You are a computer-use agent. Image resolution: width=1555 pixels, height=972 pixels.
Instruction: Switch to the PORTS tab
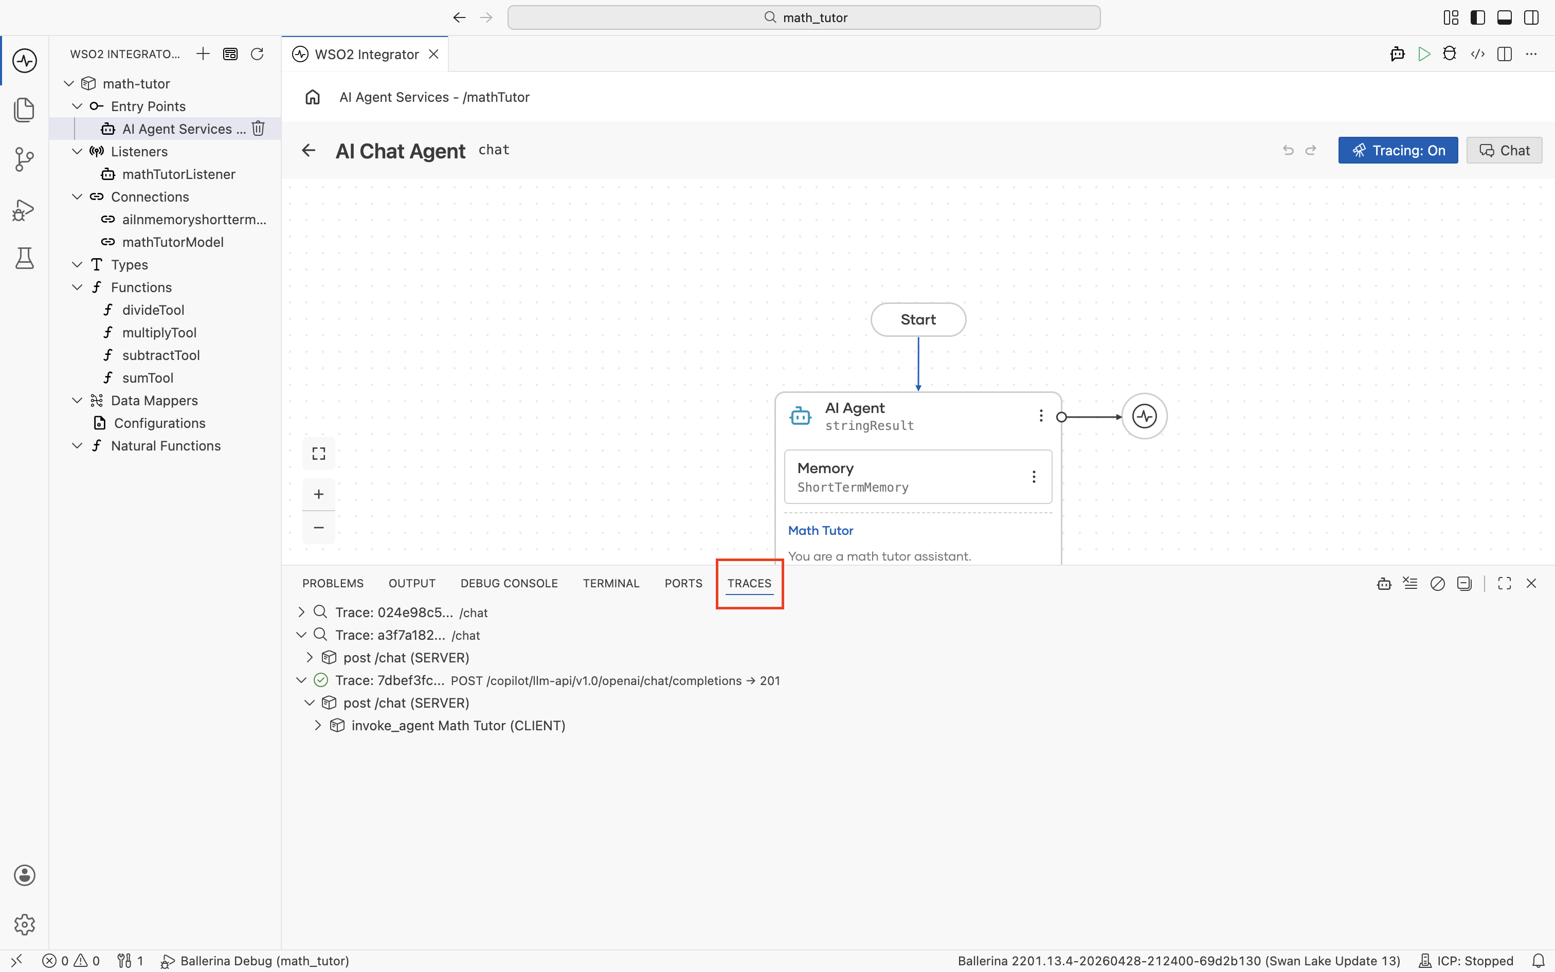[683, 584]
